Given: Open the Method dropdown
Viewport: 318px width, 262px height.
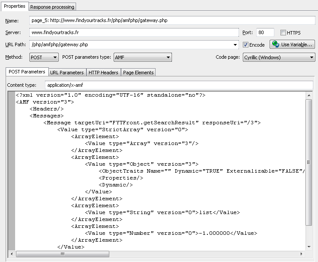Looking at the screenshot, I should (x=44, y=57).
